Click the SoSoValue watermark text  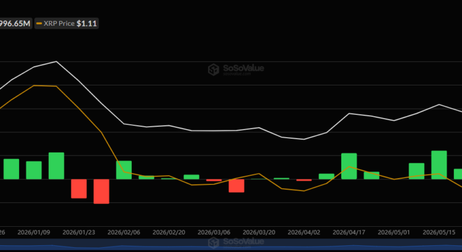(243, 68)
